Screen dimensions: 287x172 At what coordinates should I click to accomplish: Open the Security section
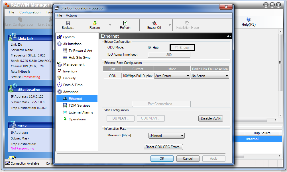pyautogui.click(x=66, y=78)
